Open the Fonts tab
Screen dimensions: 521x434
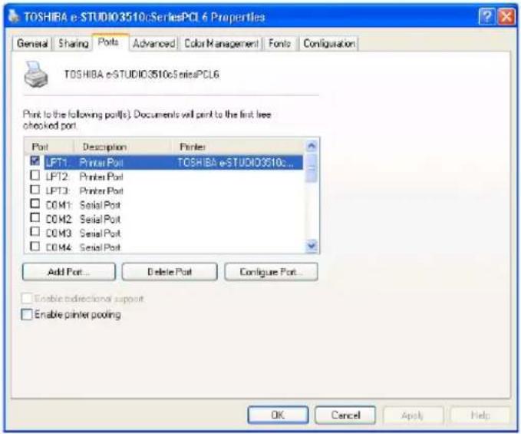click(279, 44)
